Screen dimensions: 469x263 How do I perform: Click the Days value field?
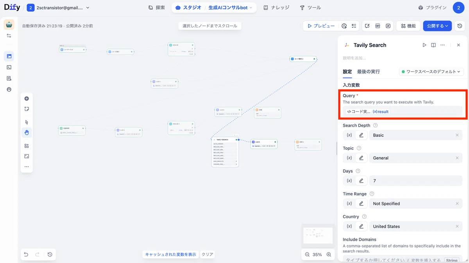click(x=415, y=181)
